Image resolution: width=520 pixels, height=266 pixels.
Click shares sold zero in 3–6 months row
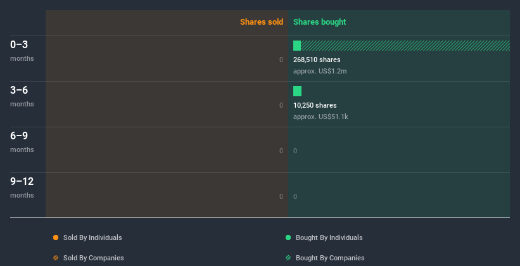pyautogui.click(x=281, y=106)
